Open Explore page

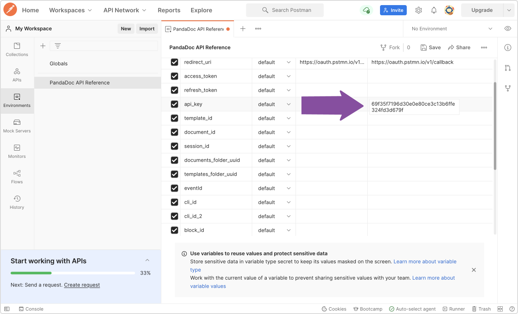201,10
